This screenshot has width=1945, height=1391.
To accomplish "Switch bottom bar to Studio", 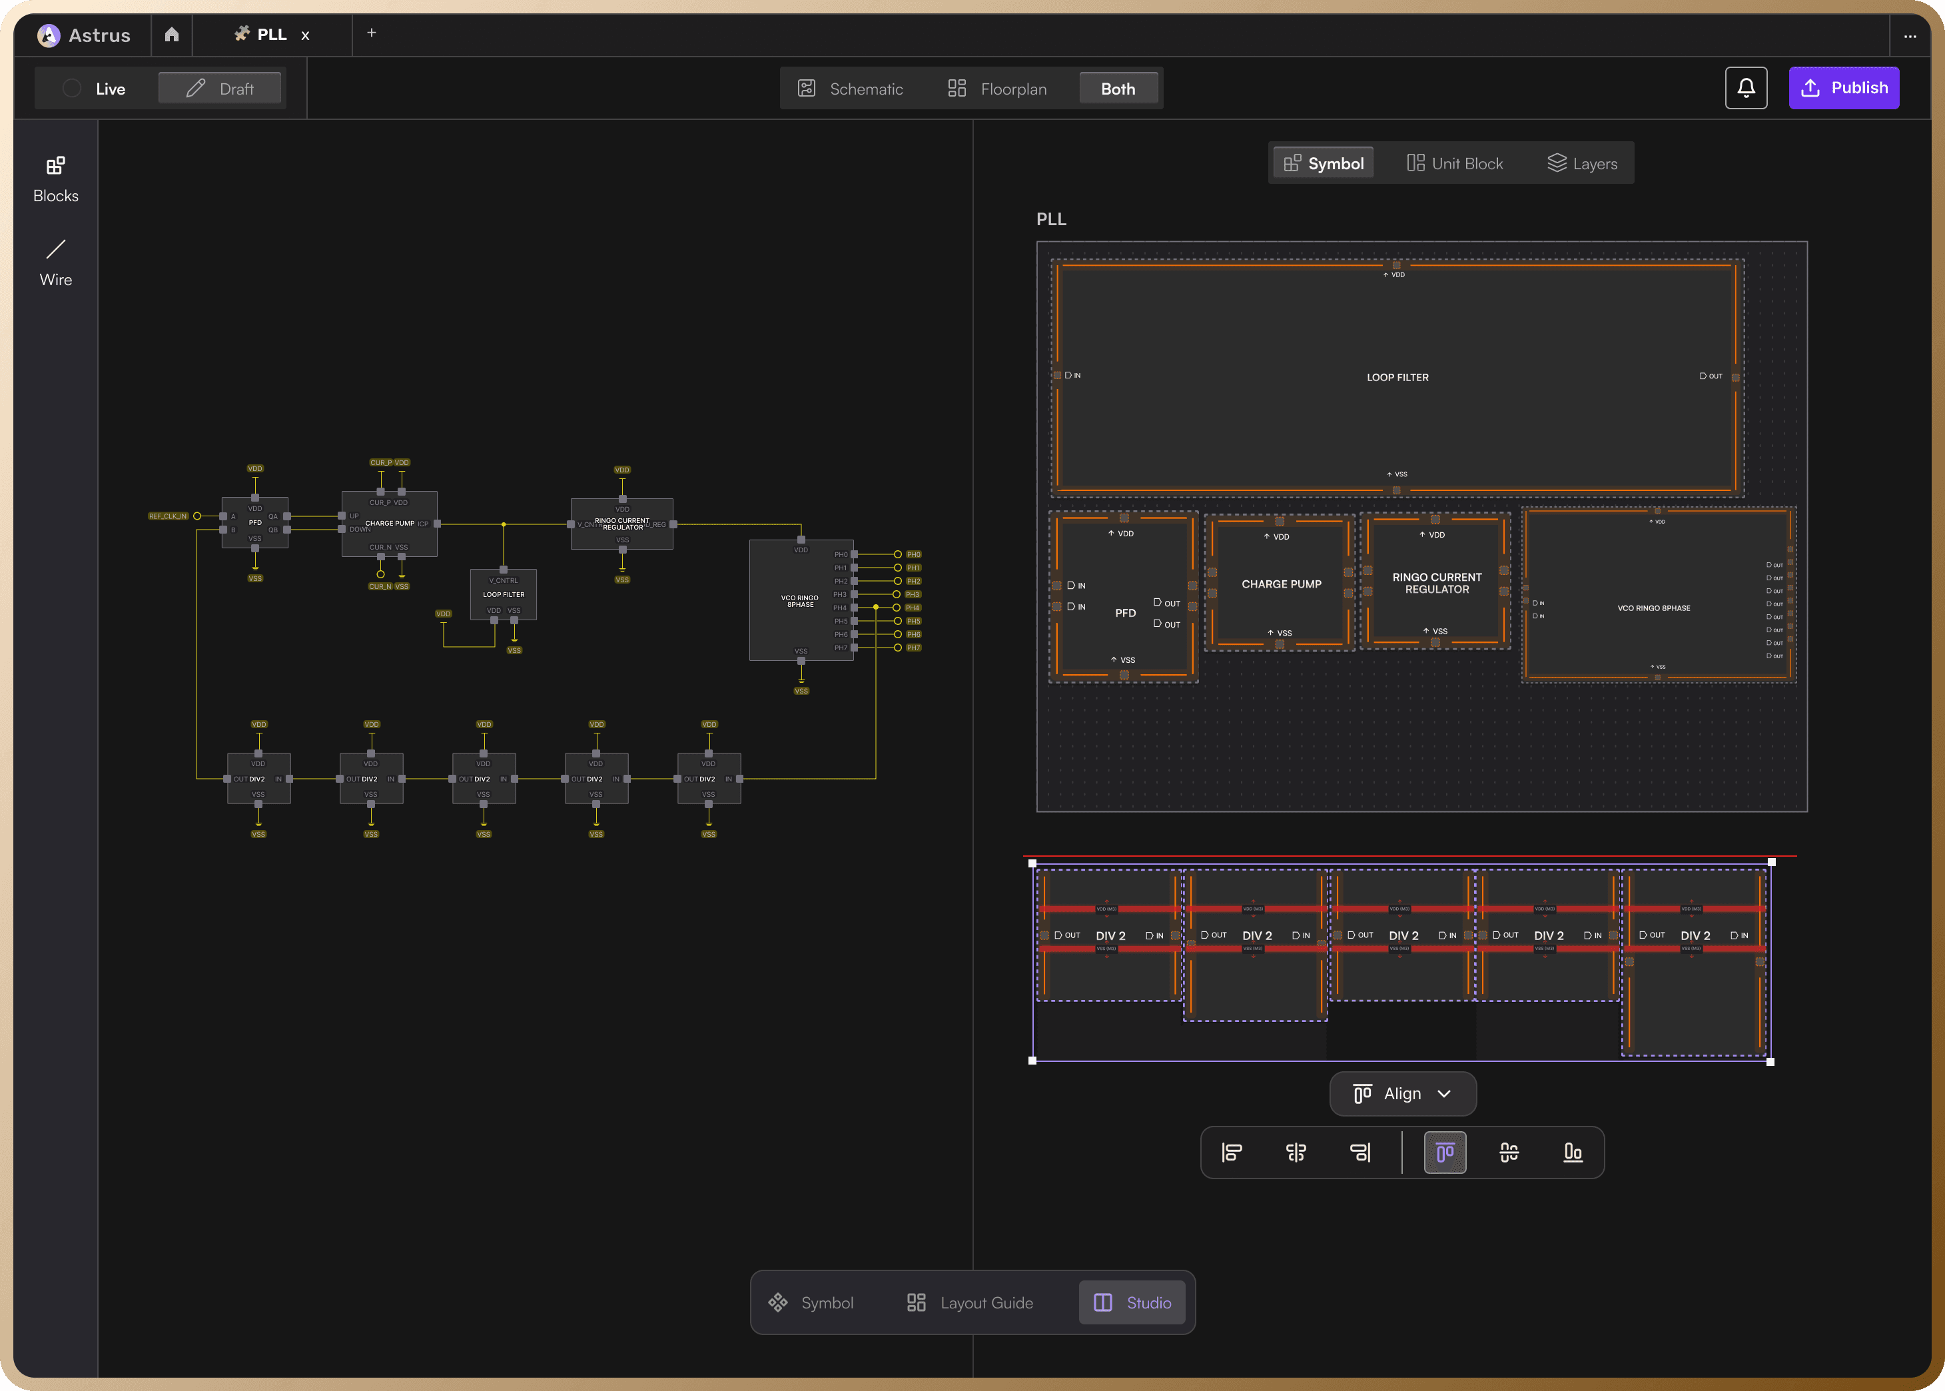I will coord(1132,1303).
